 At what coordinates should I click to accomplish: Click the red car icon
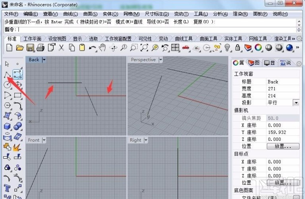click(185, 47)
